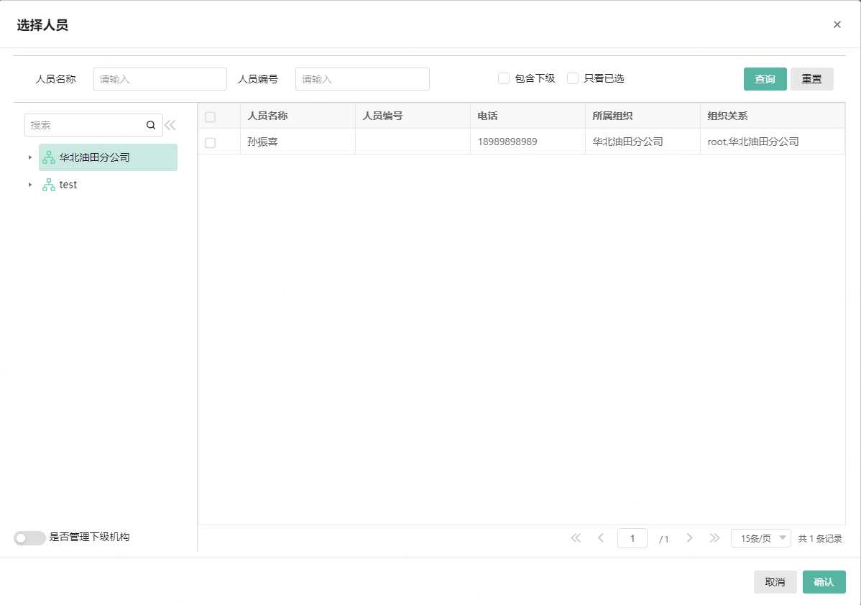Toggle the 是否管理下级机构 switch

(29, 537)
